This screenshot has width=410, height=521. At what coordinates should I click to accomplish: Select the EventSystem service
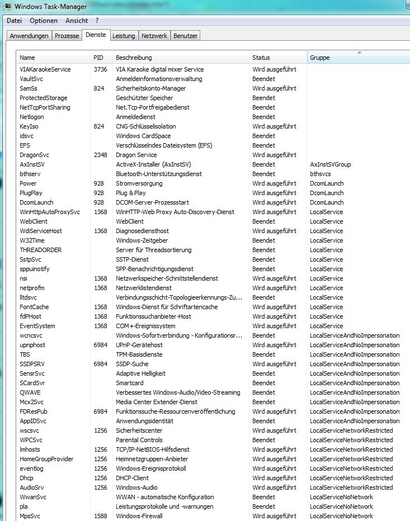tap(37, 326)
